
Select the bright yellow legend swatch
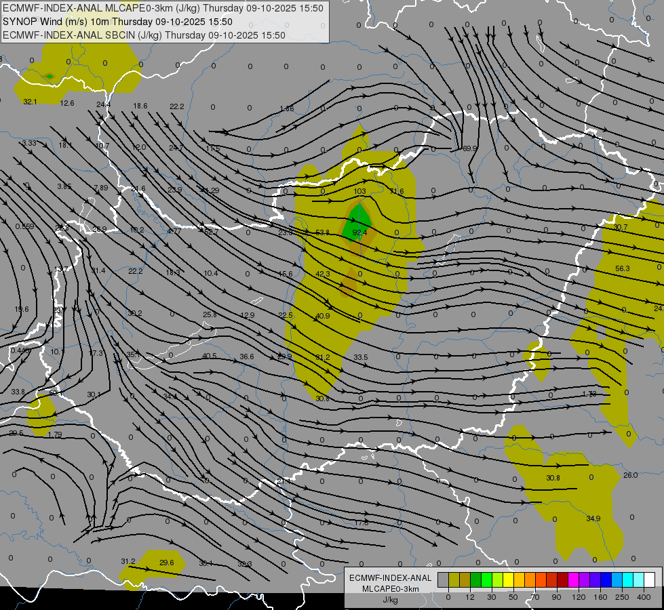pyautogui.click(x=508, y=580)
